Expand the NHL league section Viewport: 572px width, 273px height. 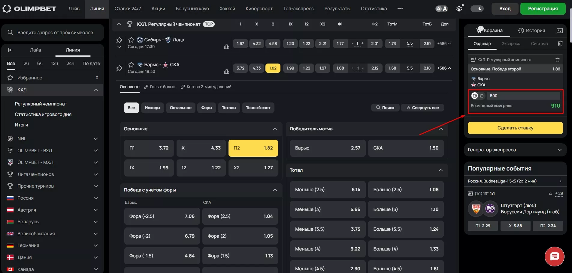tap(96, 139)
